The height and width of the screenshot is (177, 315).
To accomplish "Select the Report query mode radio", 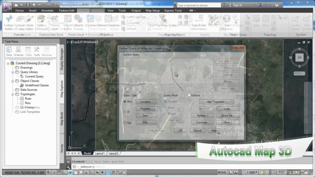I will tap(165, 114).
